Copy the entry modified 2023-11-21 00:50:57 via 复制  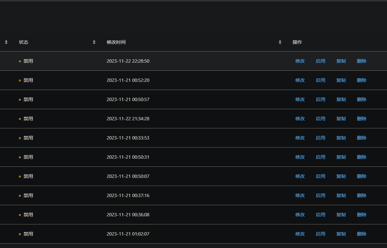pos(341,99)
